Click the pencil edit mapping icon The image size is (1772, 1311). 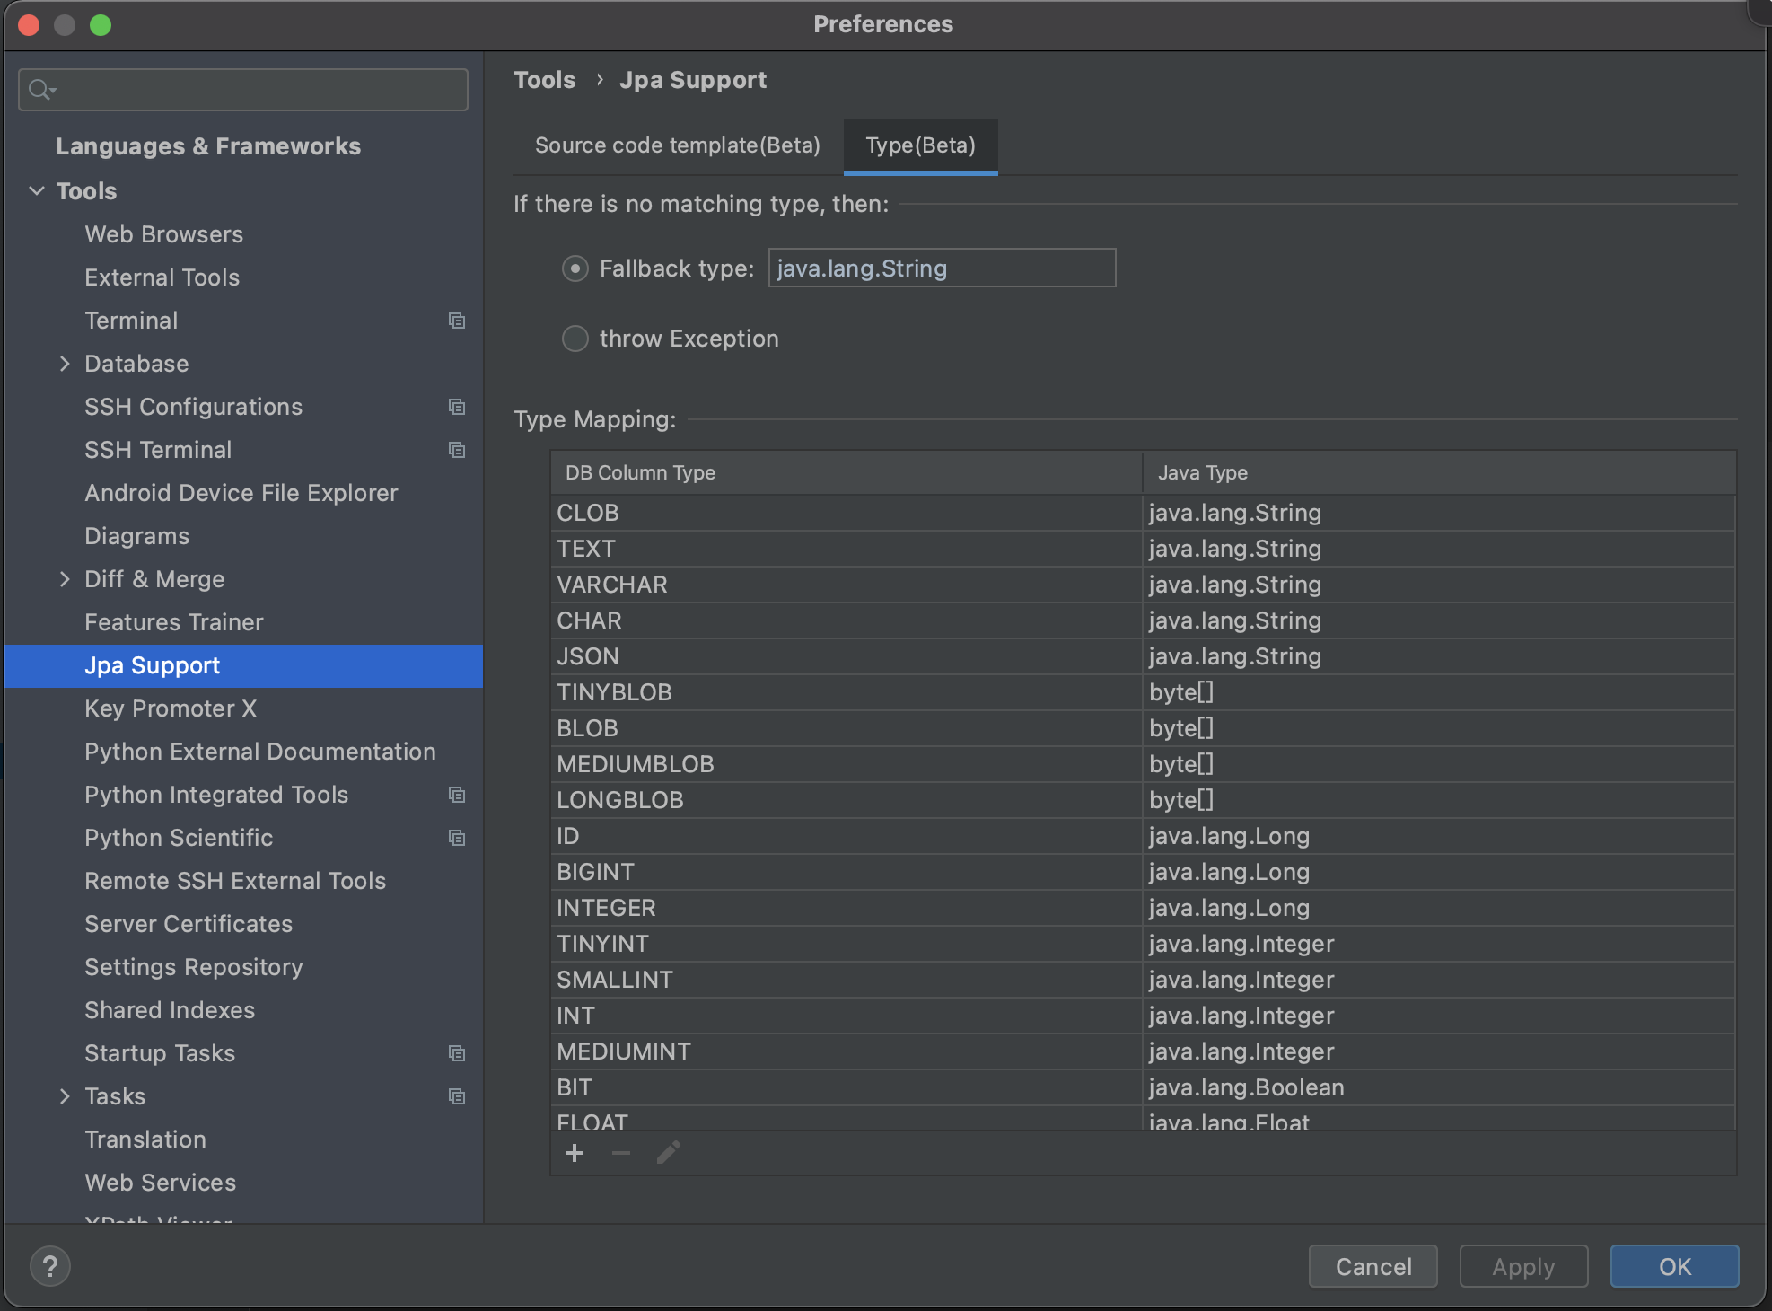point(668,1153)
